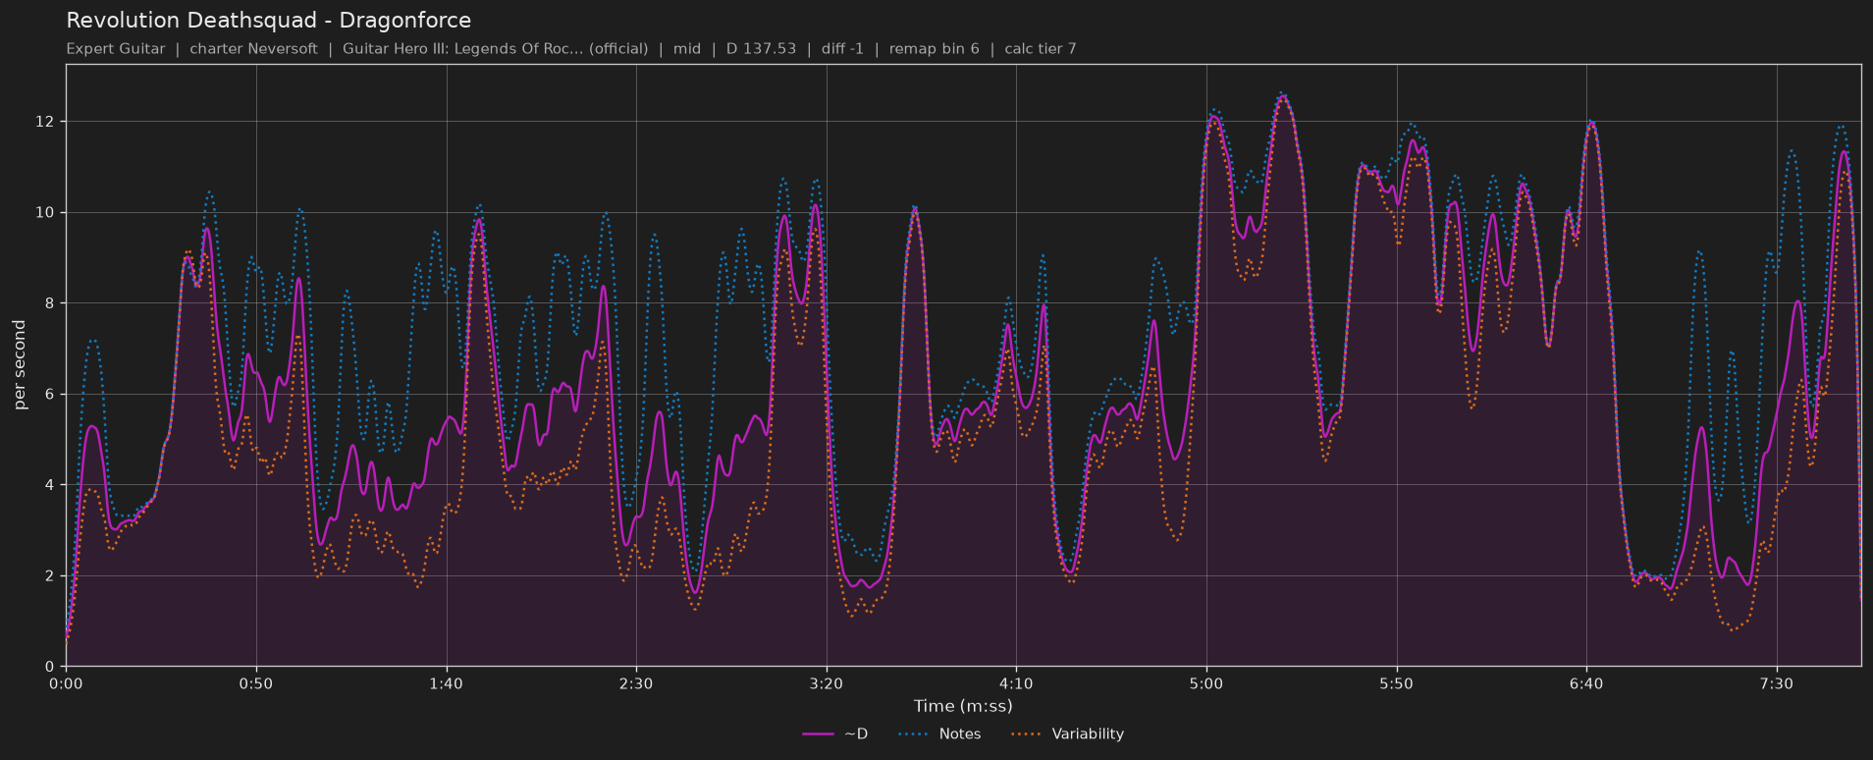Screen dimensions: 1873x760
Task: Click the 4 y-axis tick label
Action: 51,485
